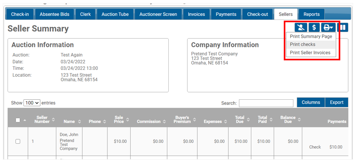Viewport: 357px width, 164px height.
Task: Click auction name Test Again
Action: pyautogui.click(x=72, y=55)
